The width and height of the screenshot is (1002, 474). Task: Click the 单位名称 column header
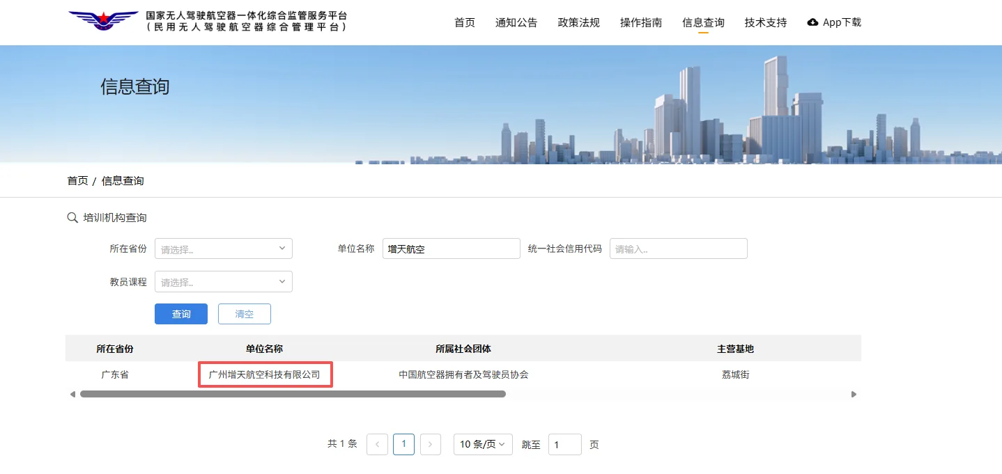point(264,349)
